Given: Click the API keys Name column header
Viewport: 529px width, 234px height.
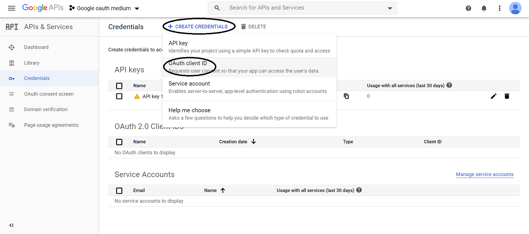Looking at the screenshot, I should 140,85.
